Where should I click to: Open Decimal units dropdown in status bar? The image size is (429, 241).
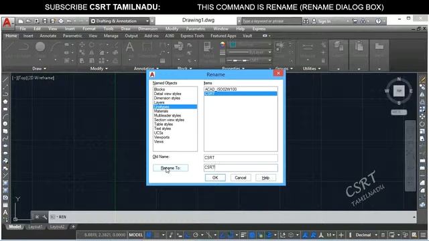(x=367, y=235)
